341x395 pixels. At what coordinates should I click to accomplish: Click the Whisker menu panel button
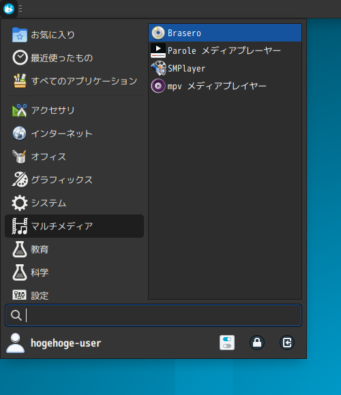pos(9,9)
